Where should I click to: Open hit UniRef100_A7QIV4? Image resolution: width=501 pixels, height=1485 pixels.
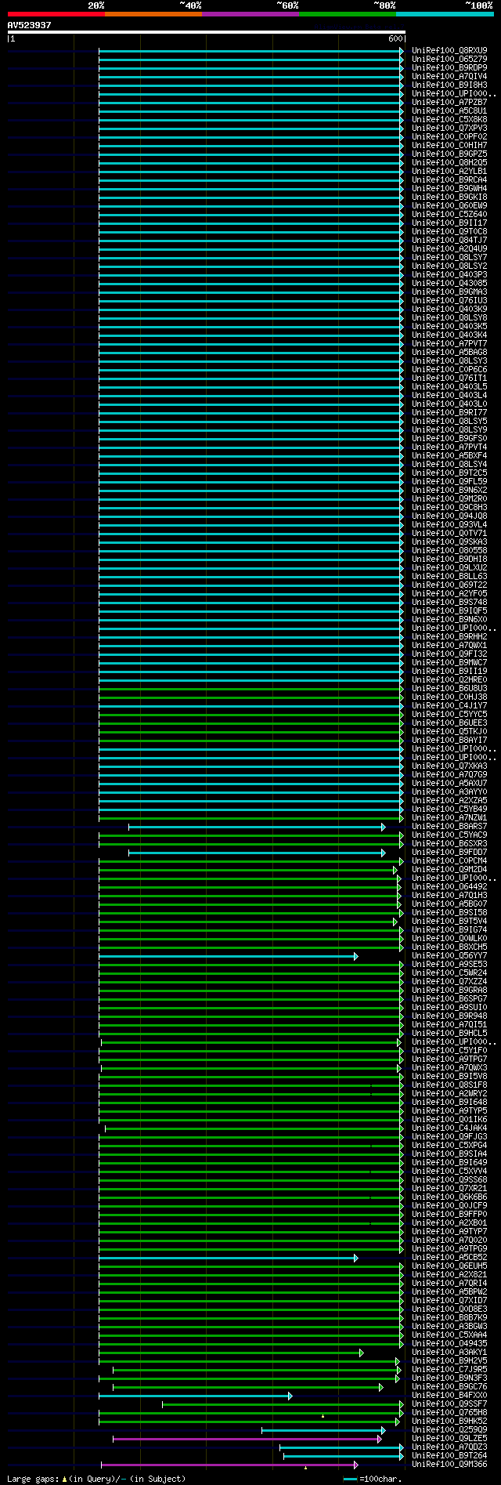click(449, 76)
